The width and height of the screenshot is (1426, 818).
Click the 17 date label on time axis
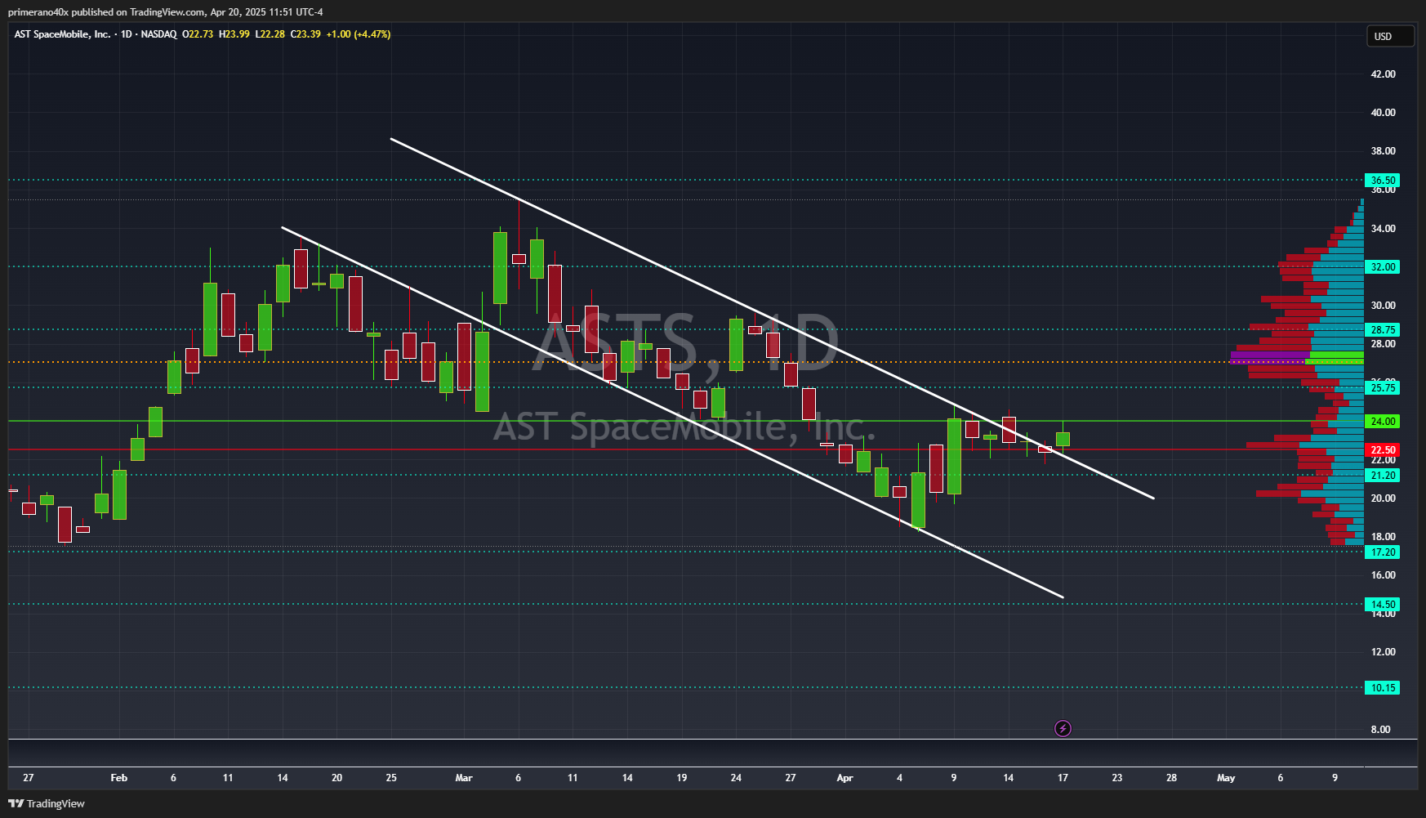[x=1063, y=778]
